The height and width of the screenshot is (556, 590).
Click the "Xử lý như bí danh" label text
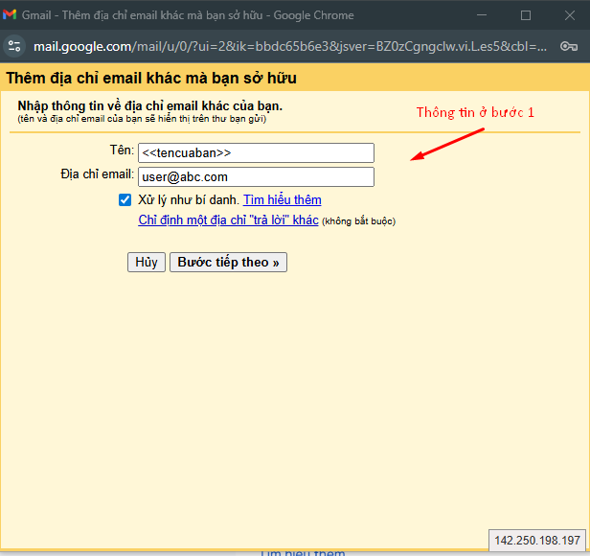click(188, 200)
